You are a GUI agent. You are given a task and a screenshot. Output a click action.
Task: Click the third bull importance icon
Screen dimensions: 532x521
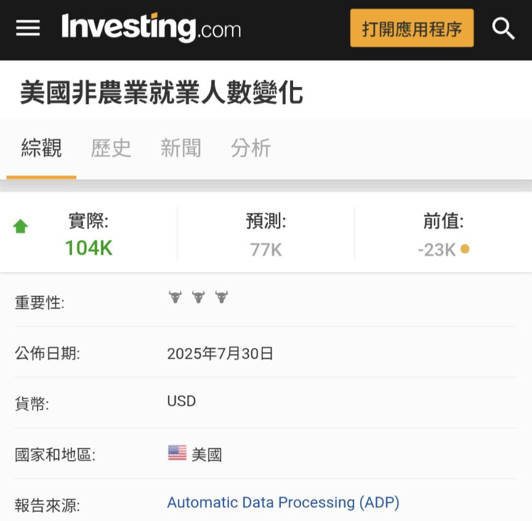(x=222, y=297)
